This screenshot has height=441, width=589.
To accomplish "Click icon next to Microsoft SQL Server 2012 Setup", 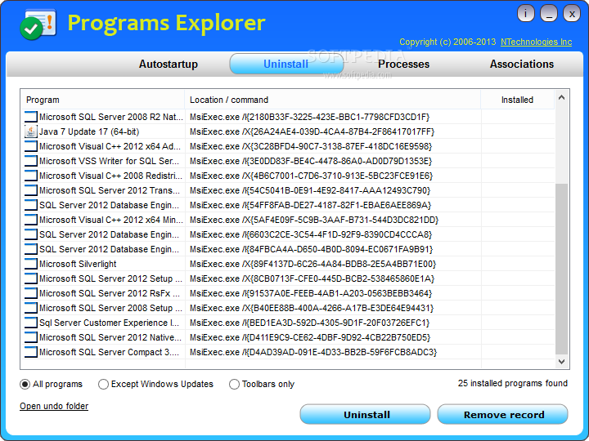I will 31,278.
